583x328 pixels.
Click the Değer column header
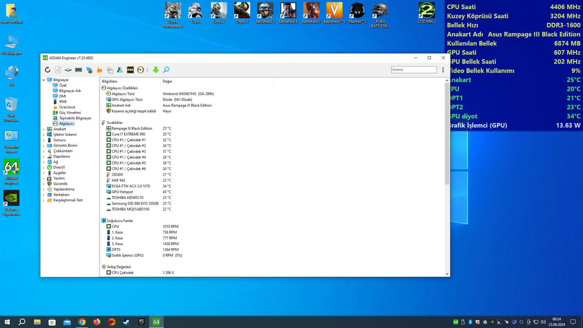point(217,81)
